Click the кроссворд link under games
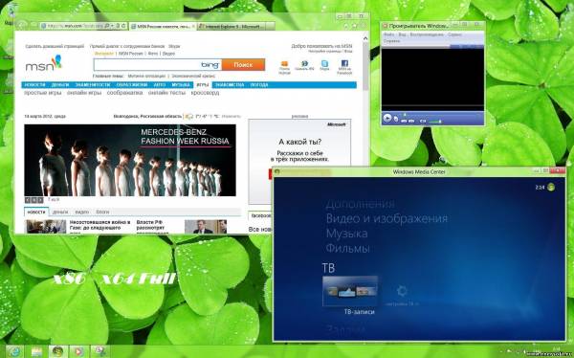This screenshot has height=358, width=574. pos(205,93)
